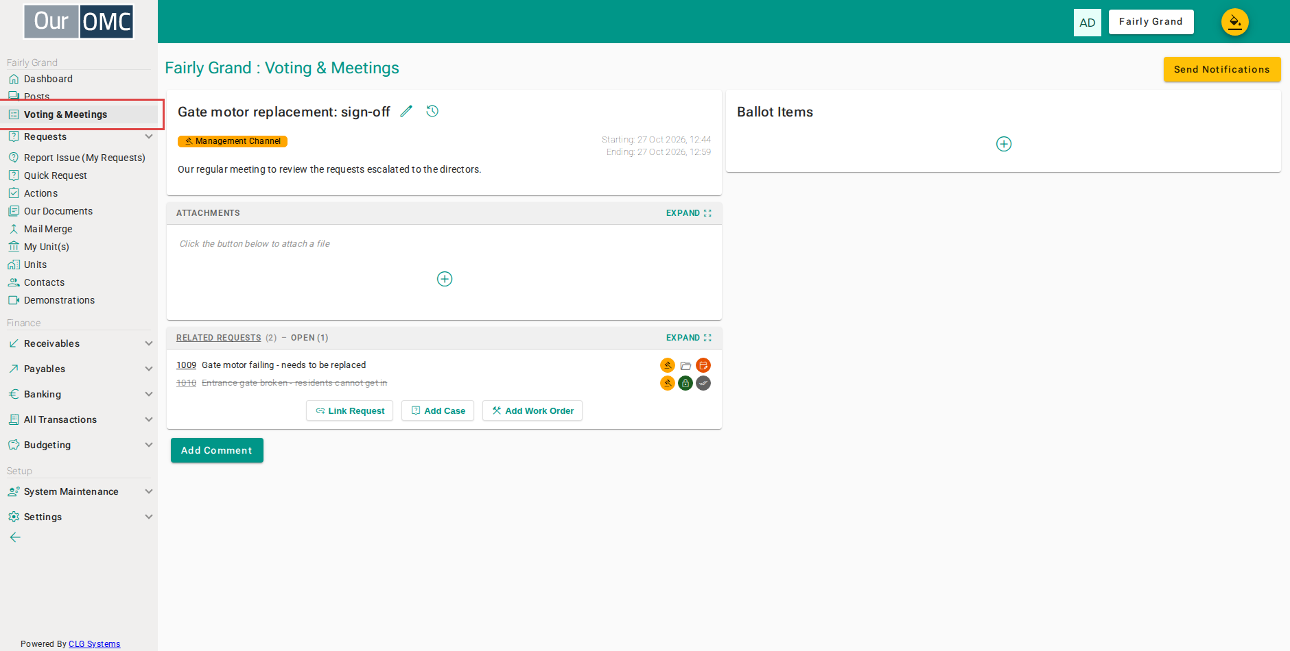Click the pencil edit icon beside meeting title
This screenshot has width=1290, height=651.
click(406, 111)
